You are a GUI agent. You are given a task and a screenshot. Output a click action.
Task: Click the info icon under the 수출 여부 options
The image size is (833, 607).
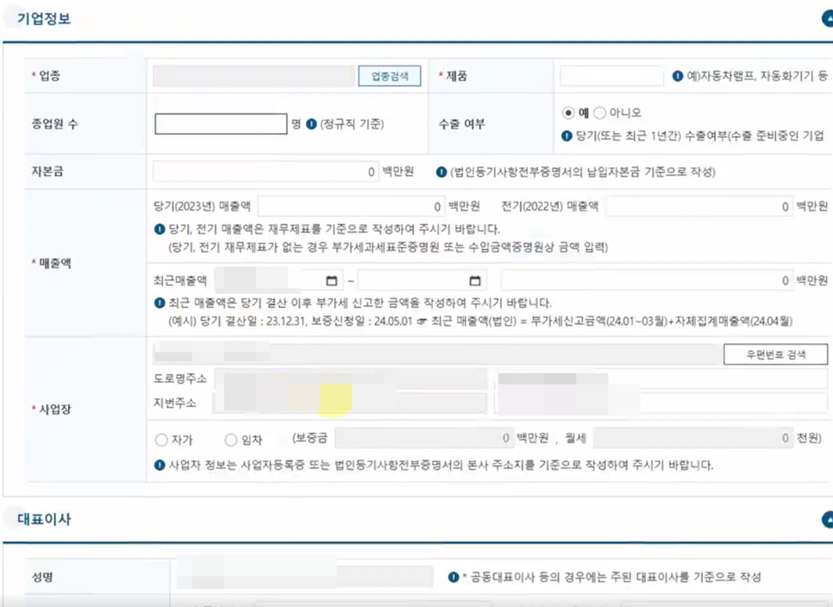[567, 136]
